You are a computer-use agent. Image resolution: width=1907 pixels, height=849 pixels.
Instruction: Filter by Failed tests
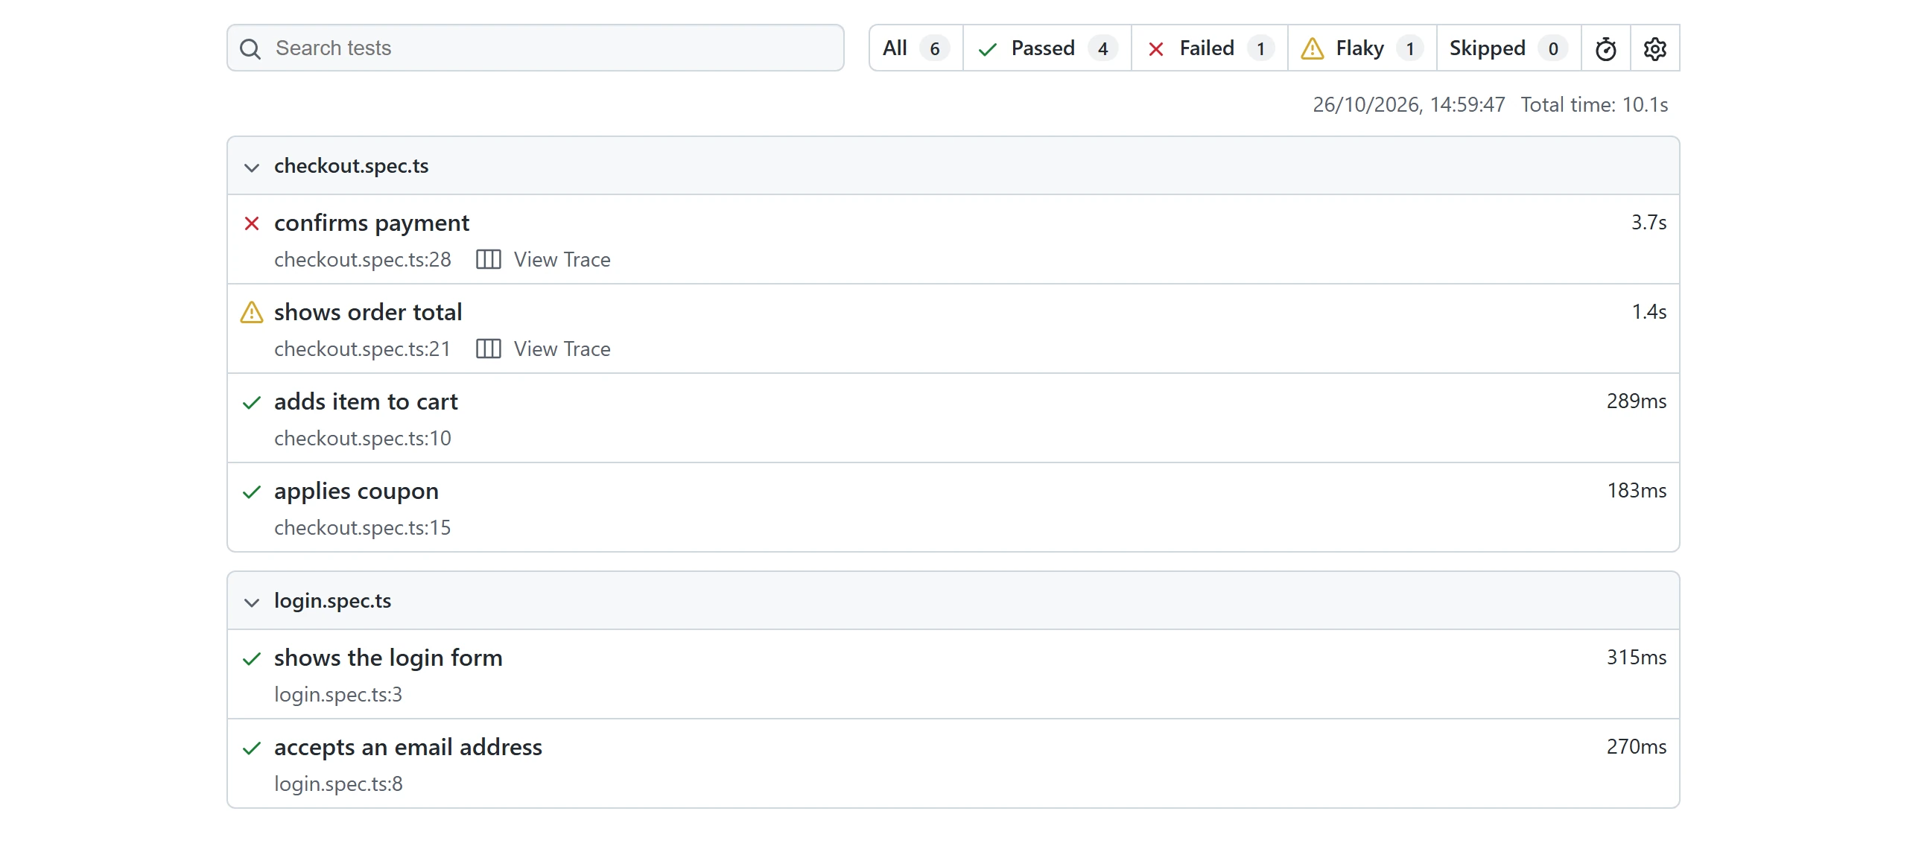click(x=1209, y=48)
